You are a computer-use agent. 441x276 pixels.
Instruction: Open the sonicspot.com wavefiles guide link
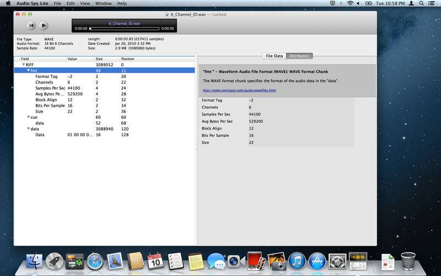click(x=239, y=90)
